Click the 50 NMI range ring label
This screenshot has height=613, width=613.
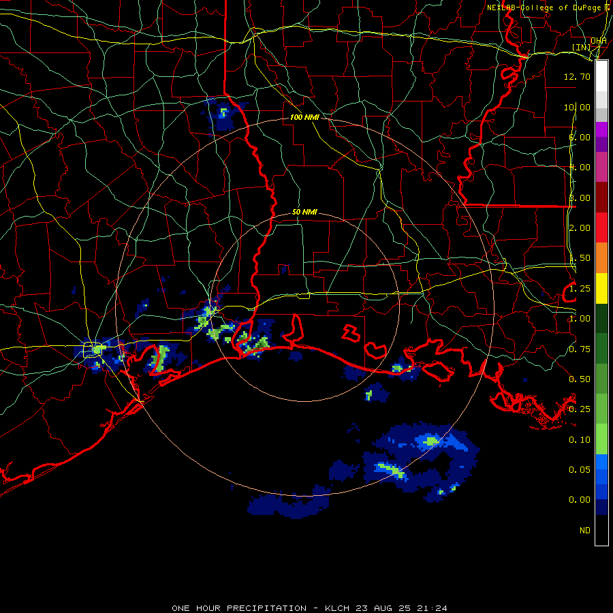304,212
